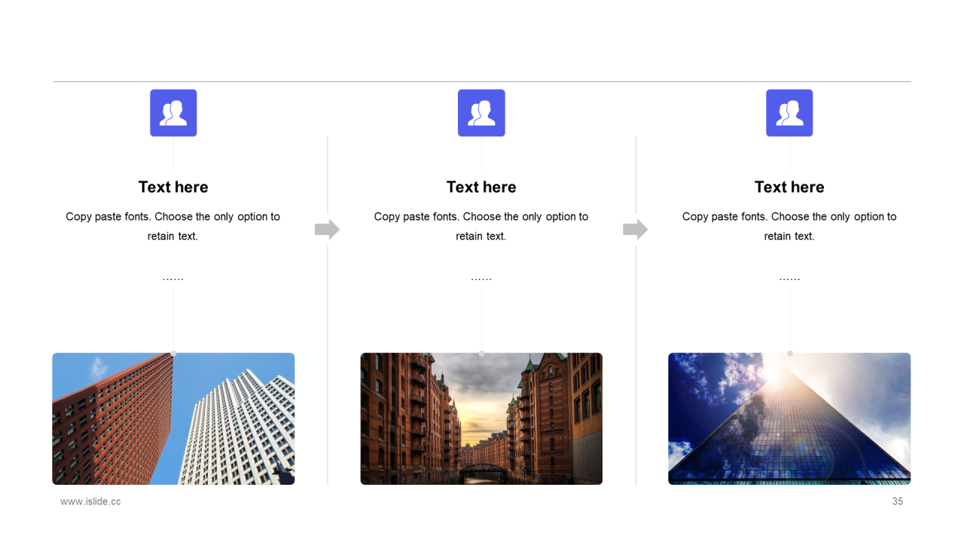
Task: Select the red and white skyscrapers photo
Action: tap(173, 419)
